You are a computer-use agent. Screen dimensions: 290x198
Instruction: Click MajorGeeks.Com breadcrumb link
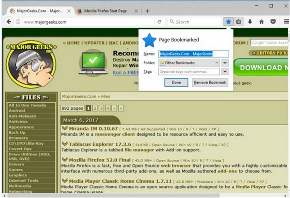[79, 97]
